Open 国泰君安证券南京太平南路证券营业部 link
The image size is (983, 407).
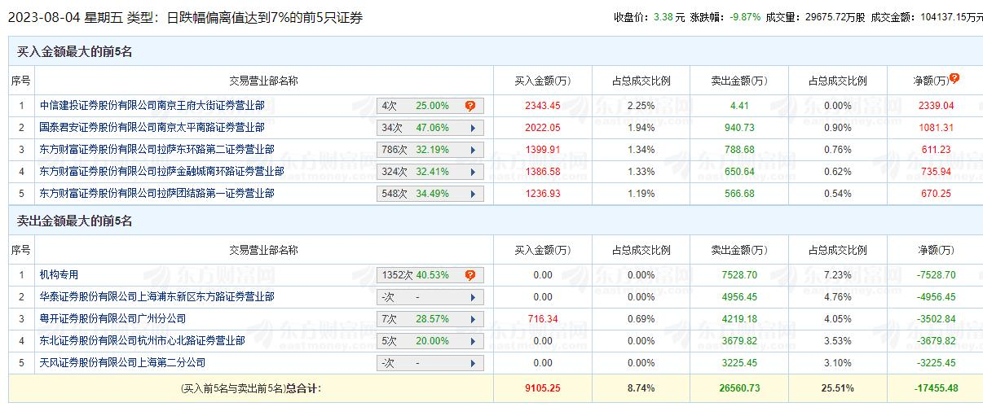[x=152, y=128]
